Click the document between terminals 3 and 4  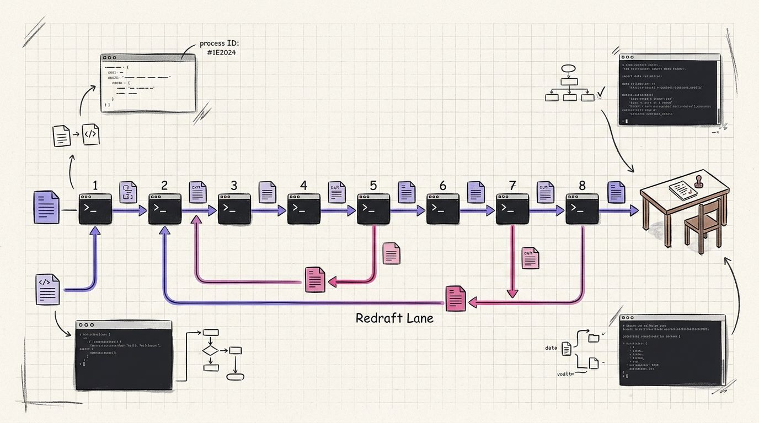point(268,192)
